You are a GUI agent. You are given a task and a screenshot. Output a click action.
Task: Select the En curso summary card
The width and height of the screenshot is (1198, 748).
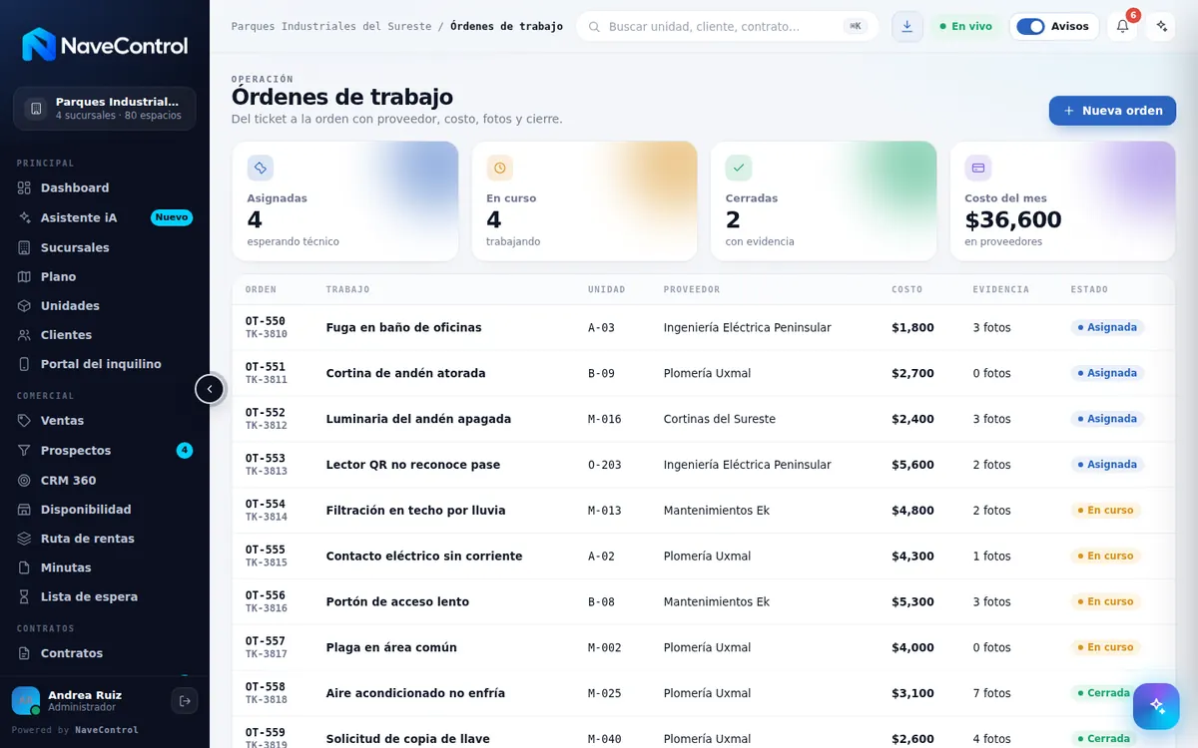(x=584, y=201)
